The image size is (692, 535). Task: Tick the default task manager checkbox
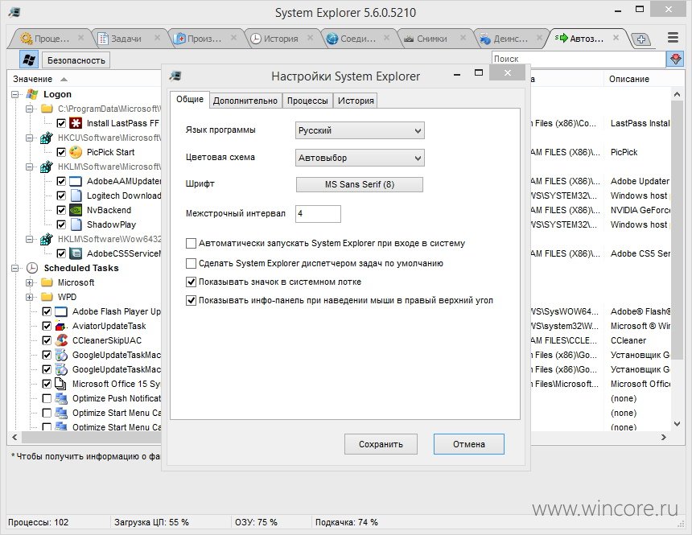pos(191,264)
